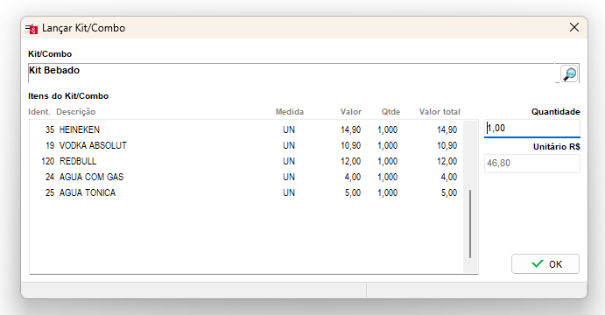Click the Medida column header

click(x=290, y=112)
